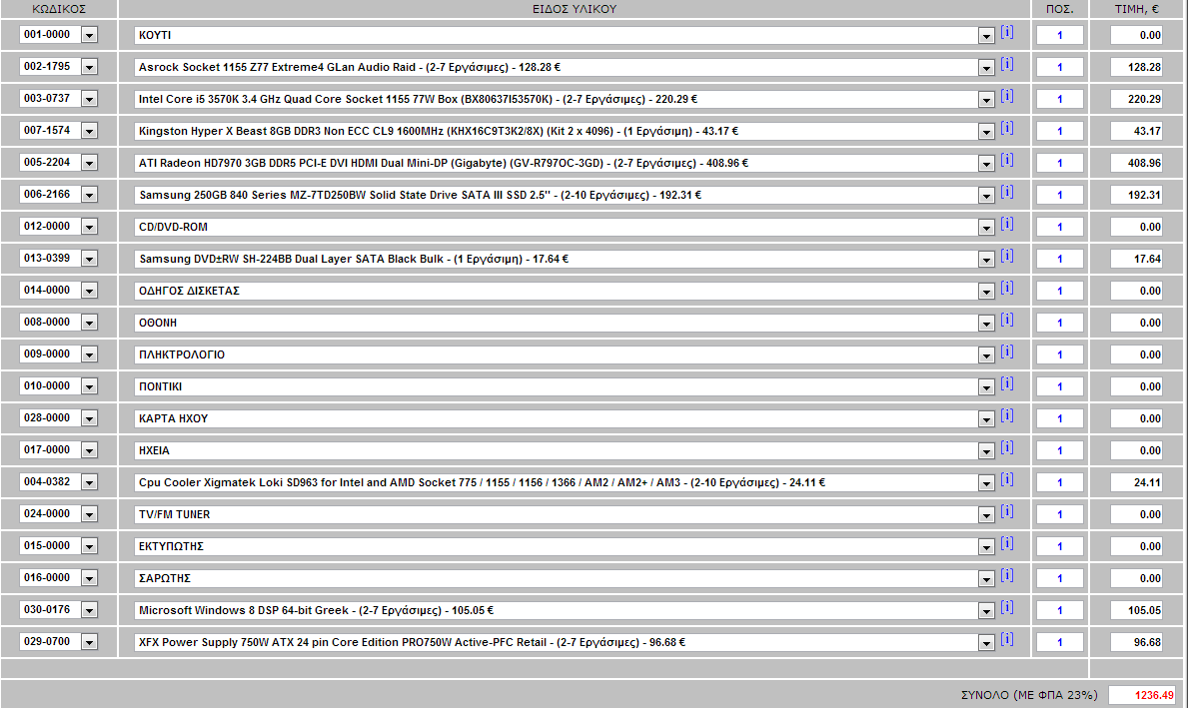The height and width of the screenshot is (708, 1188).
Task: Open info link [i] for ΚΟΥΤΙ row
Action: tap(1007, 32)
